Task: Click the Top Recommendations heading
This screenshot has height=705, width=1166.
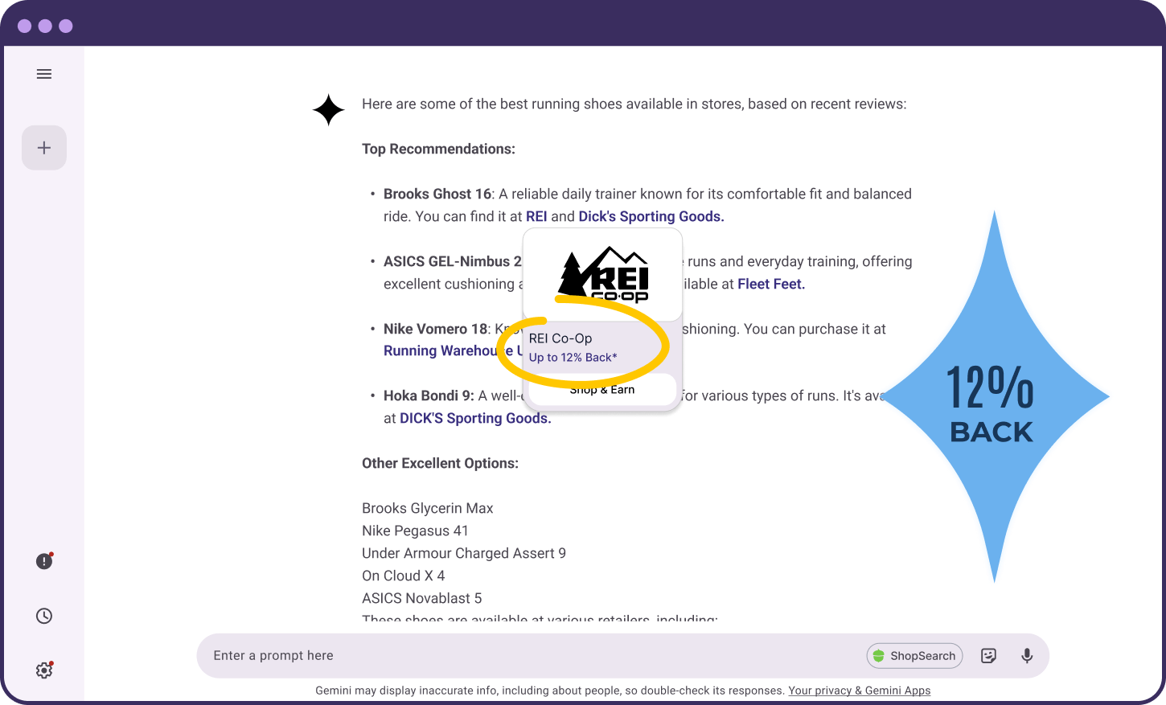Action: [x=438, y=149]
